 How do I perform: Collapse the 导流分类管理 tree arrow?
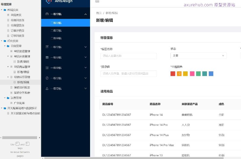[8, 56]
